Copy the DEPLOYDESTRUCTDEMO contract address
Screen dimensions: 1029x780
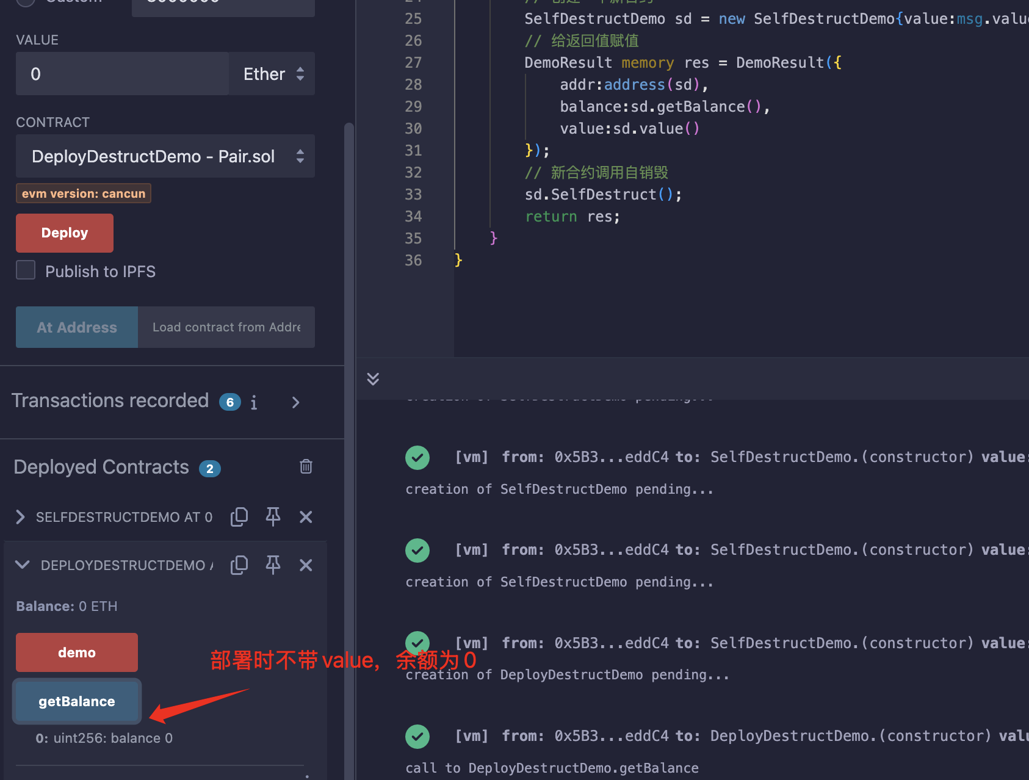pyautogui.click(x=239, y=565)
